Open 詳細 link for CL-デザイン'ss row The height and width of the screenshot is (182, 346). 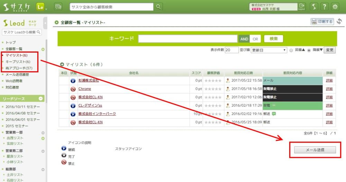[329, 106]
